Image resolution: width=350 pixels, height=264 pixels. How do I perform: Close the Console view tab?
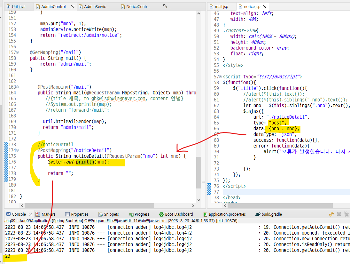[x=30, y=214]
